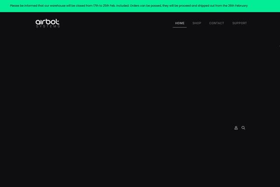280x187 pixels.
Task: Open the Contact page link
Action: 217,23
